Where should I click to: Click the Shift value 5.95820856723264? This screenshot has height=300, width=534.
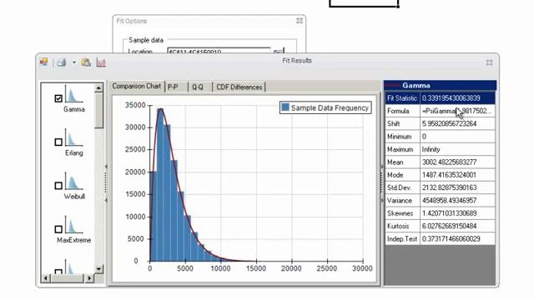coord(457,124)
